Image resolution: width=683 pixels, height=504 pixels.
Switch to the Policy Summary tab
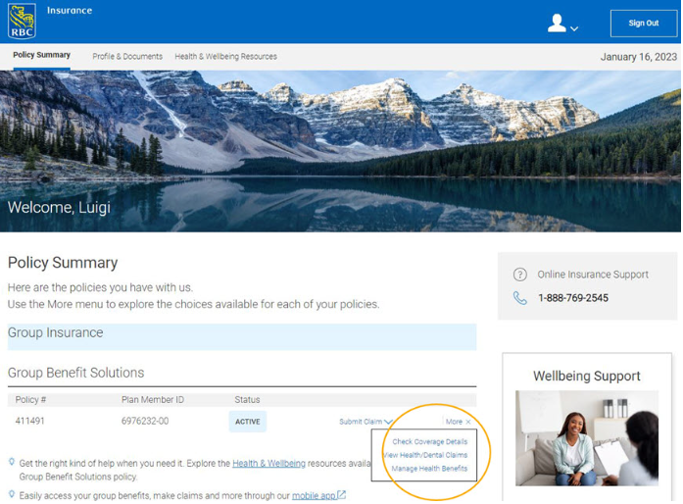41,56
